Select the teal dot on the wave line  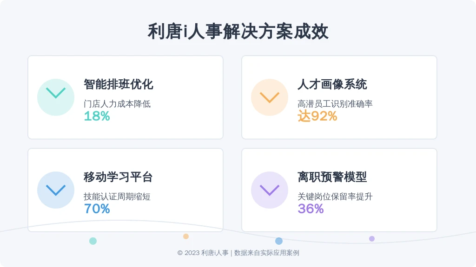coord(93,241)
